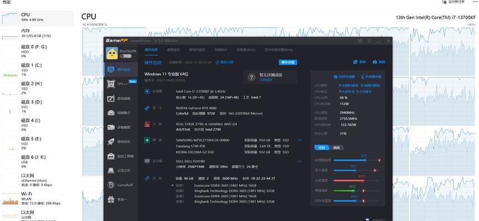Open the toolbox briefcase sidebar icon
Screen dimensions: 479x221
click(x=111, y=156)
